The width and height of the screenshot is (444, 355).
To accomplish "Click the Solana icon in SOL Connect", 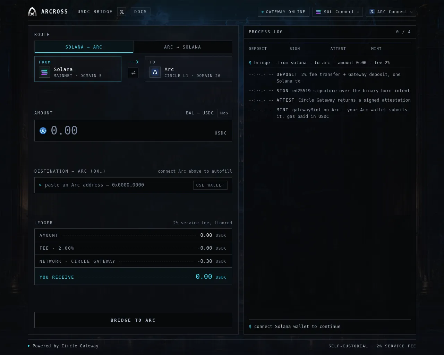I will tap(318, 12).
